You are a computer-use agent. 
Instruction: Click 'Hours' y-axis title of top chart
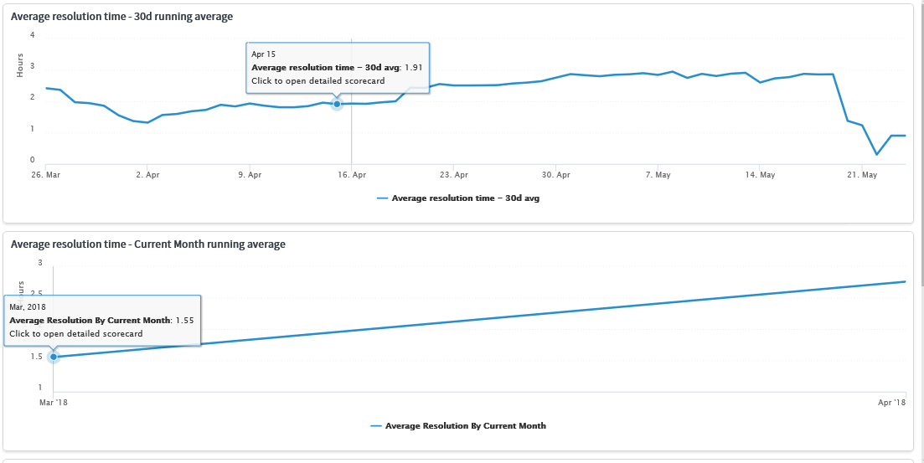coord(21,65)
